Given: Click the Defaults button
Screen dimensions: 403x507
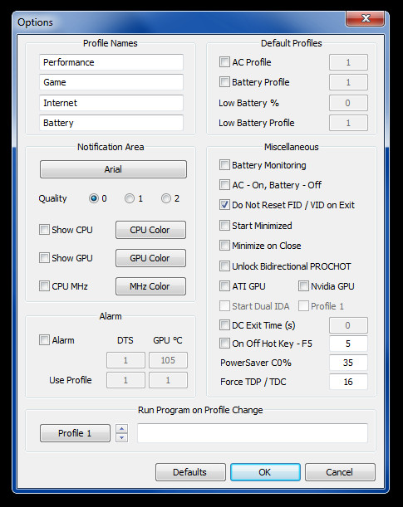Looking at the screenshot, I should [x=190, y=472].
